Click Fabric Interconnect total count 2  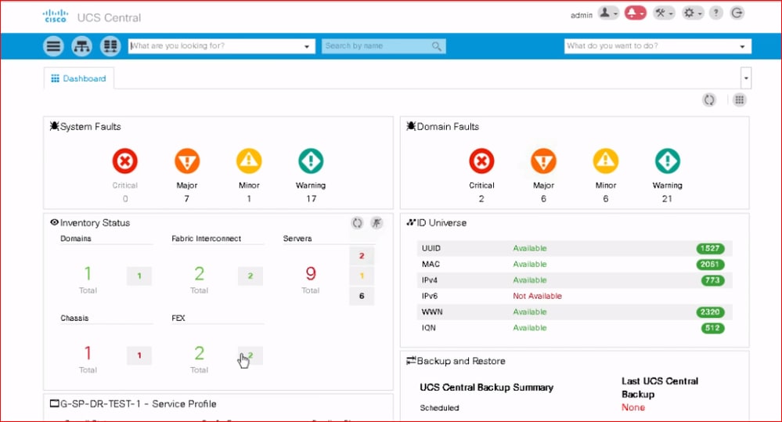(199, 273)
